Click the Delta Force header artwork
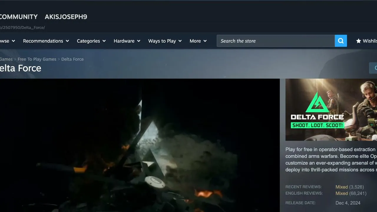This screenshot has width=377, height=212. pyautogui.click(x=331, y=110)
